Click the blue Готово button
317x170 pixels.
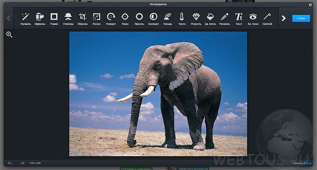301,18
